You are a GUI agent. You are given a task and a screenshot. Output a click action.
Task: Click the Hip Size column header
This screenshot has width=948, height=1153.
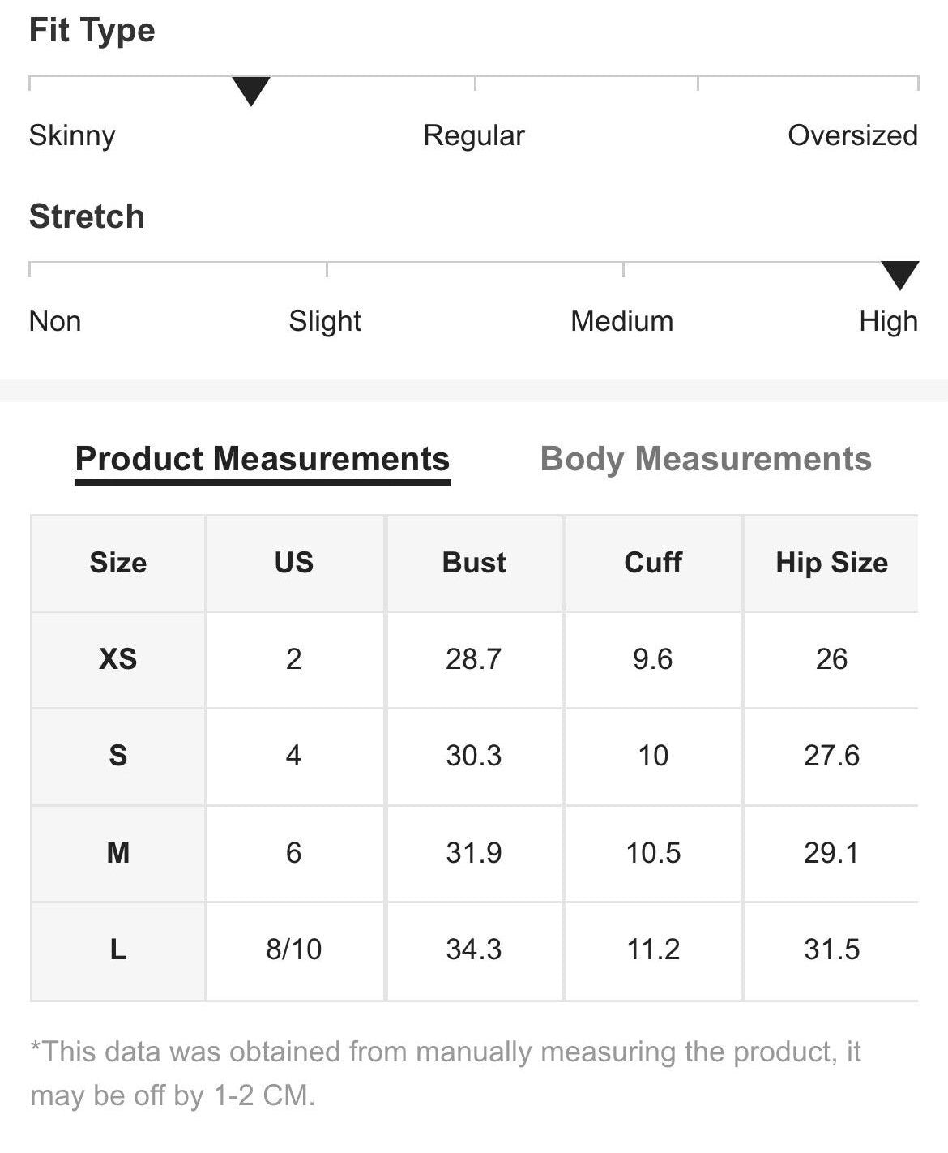click(x=831, y=563)
